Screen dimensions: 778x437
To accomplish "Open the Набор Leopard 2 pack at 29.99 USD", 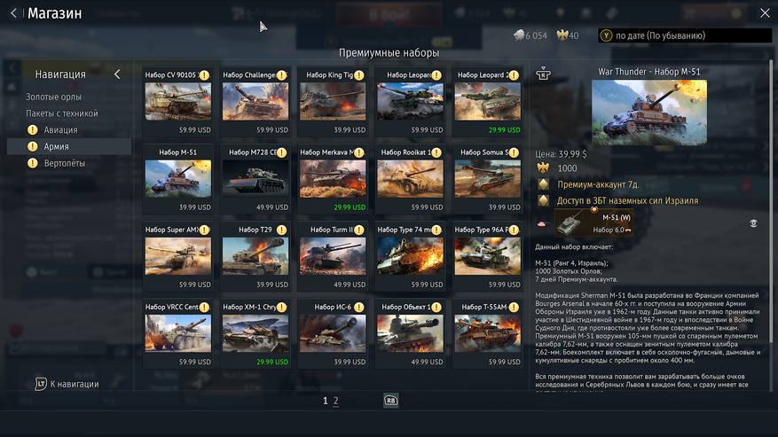I will [x=488, y=102].
